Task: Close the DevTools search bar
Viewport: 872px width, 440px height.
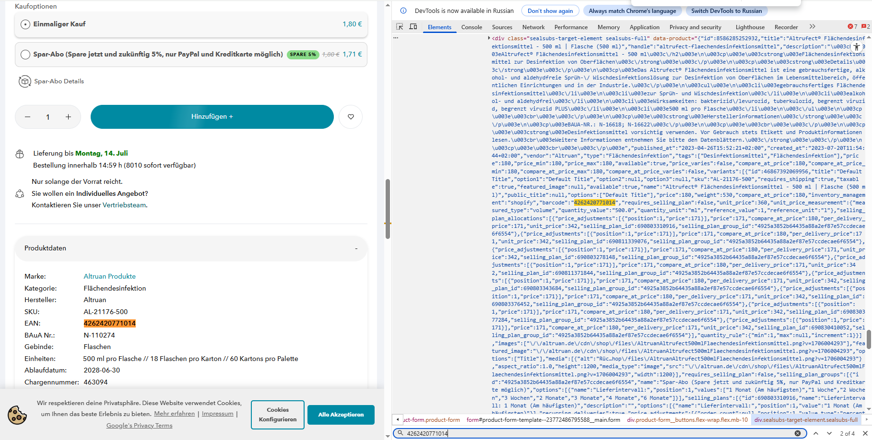Action: coord(865,433)
